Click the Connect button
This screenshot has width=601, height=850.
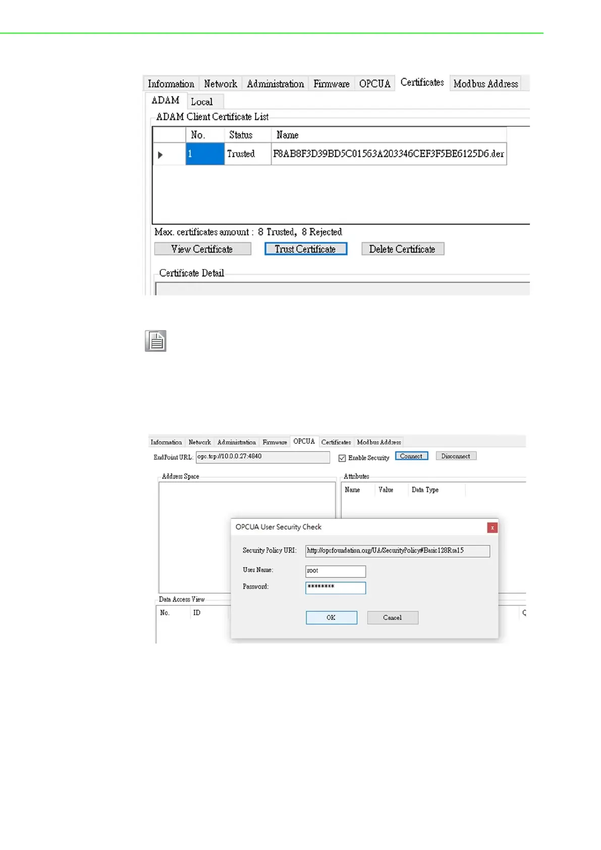[411, 456]
